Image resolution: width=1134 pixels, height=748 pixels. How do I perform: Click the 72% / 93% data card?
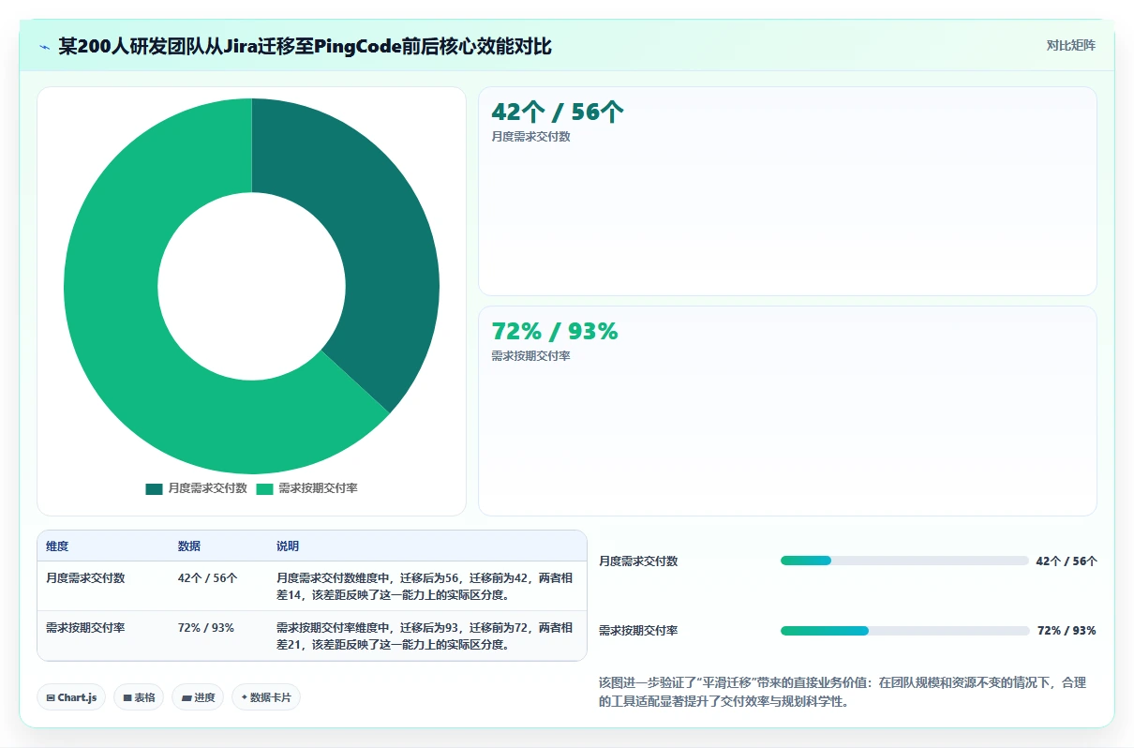(x=787, y=411)
